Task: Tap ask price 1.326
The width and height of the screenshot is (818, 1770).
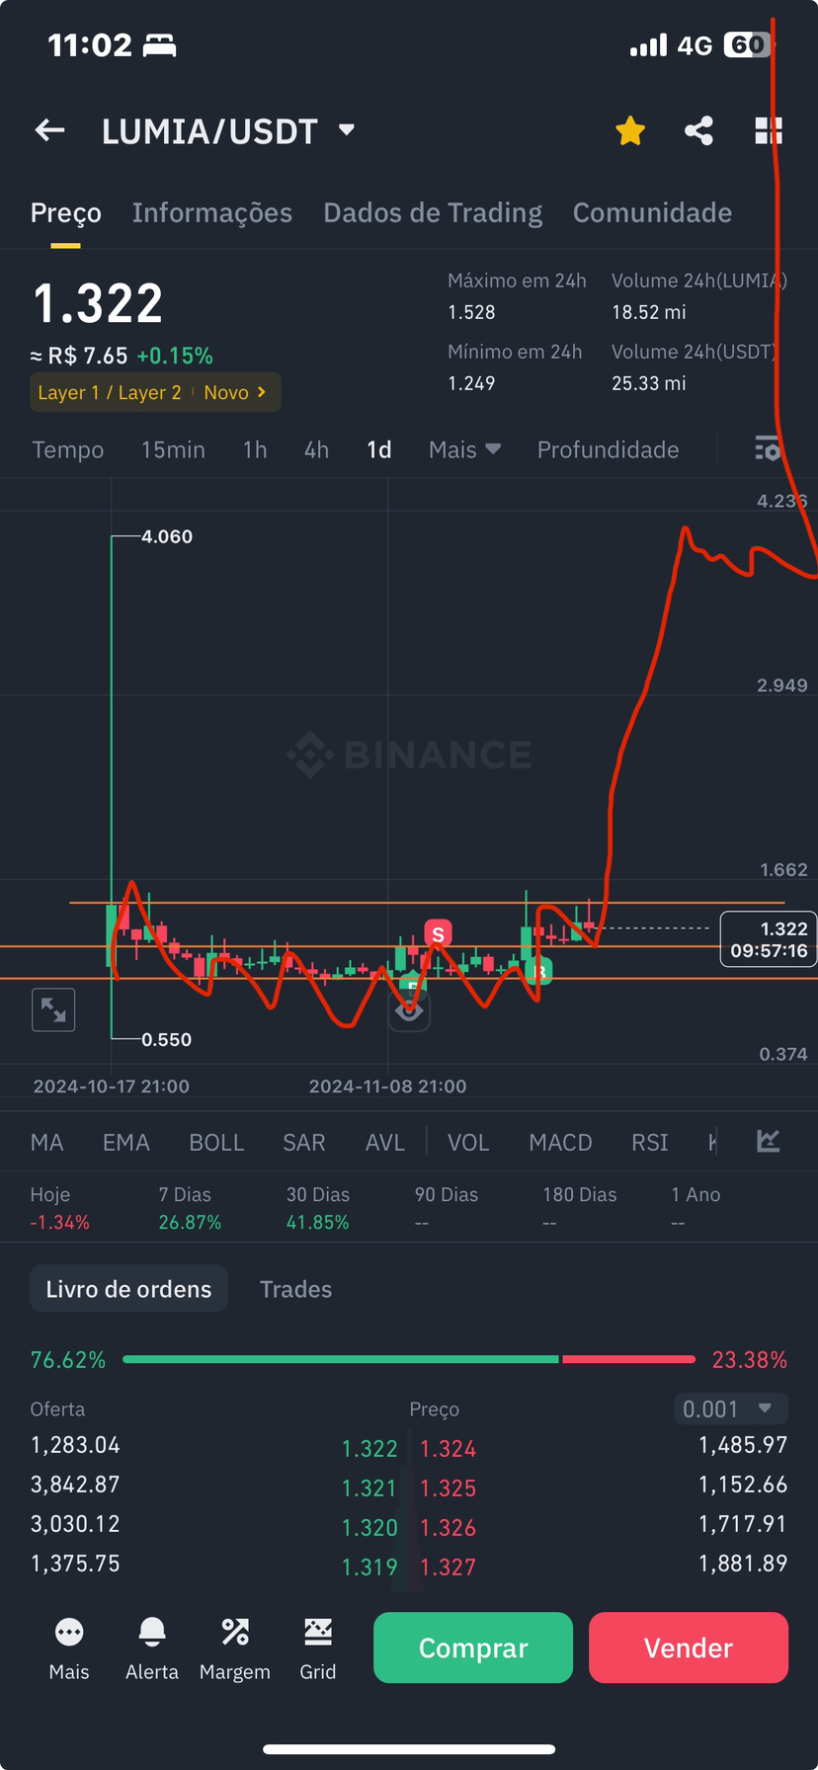Action: (x=449, y=1528)
